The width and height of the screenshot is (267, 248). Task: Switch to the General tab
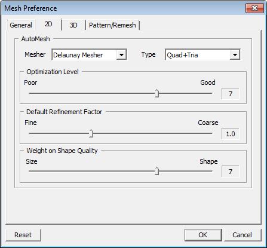(21, 25)
